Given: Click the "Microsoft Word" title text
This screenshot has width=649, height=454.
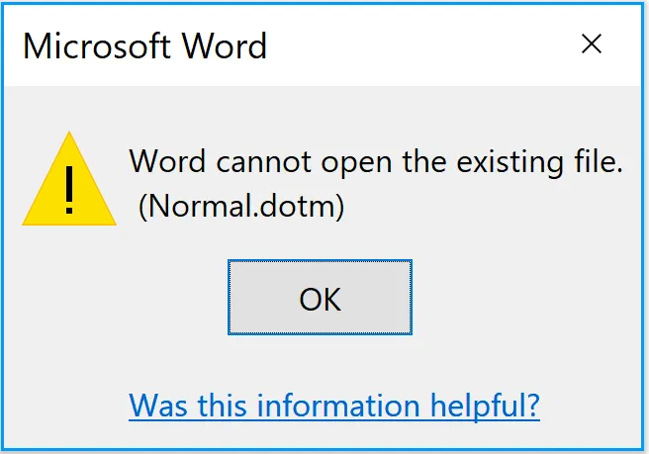Looking at the screenshot, I should (145, 45).
